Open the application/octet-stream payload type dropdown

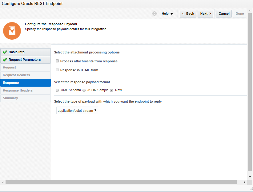[x=77, y=111]
